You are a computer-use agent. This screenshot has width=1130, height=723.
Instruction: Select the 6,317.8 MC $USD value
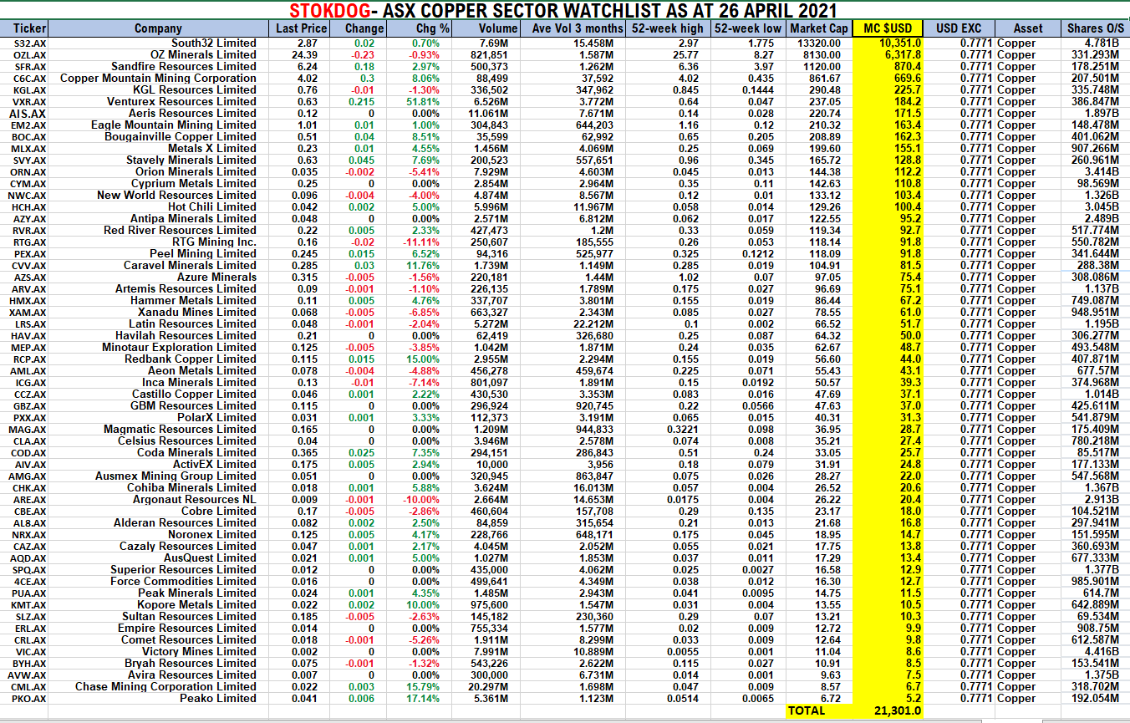click(901, 54)
